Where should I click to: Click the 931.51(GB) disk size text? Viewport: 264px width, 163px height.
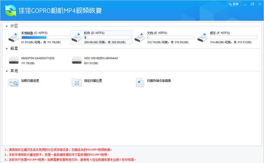91,63
